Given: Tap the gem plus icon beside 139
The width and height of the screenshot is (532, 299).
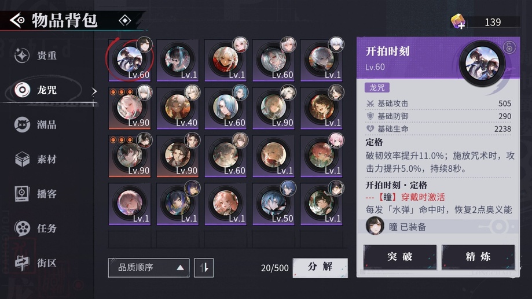Looking at the screenshot, I should pyautogui.click(x=458, y=21).
